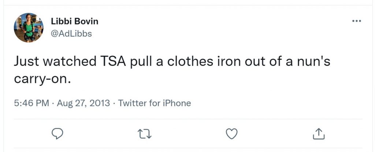
Task: Click the word carry-on in the tweet
Action: click(42, 79)
